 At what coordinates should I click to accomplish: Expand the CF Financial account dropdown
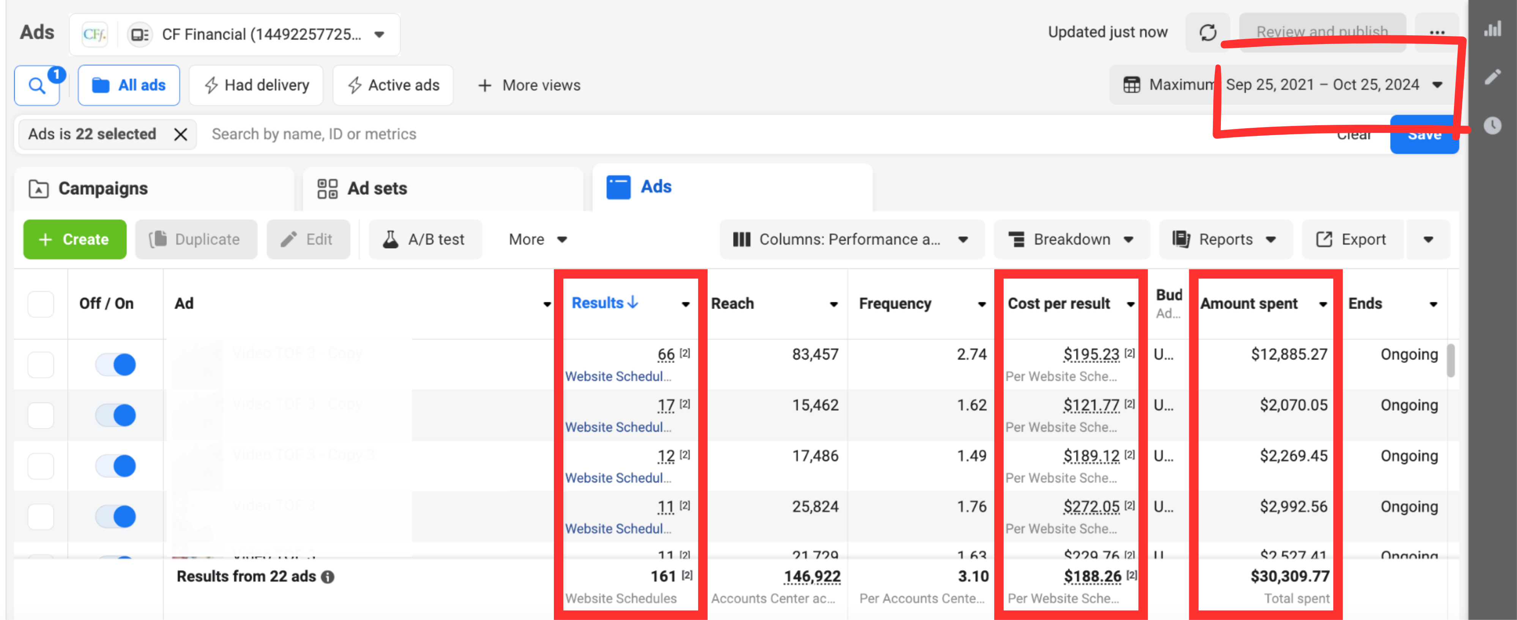click(x=380, y=35)
